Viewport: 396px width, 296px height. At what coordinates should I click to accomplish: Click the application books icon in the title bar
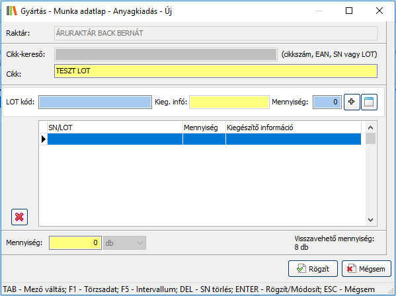pos(12,11)
